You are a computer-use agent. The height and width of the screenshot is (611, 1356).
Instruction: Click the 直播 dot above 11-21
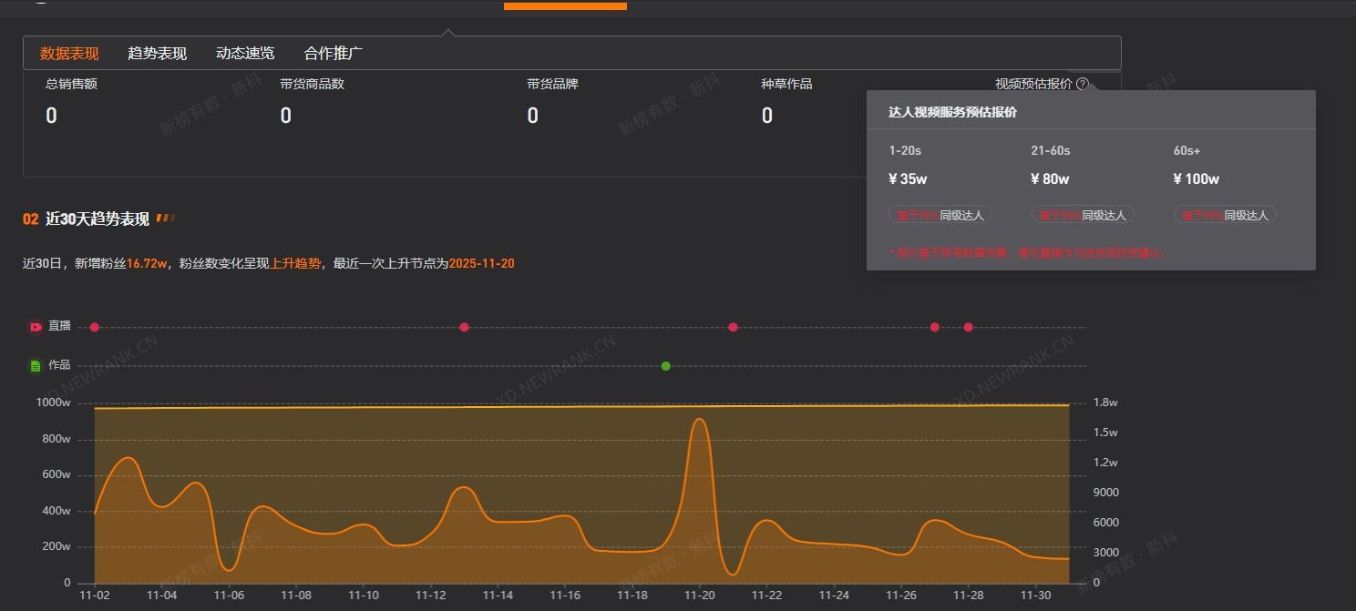(733, 327)
